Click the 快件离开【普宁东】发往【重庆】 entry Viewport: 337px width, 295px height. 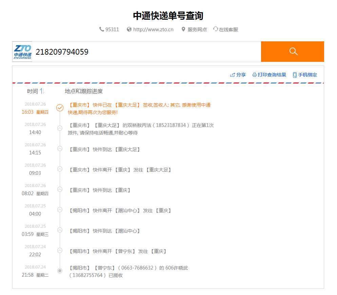point(118,251)
